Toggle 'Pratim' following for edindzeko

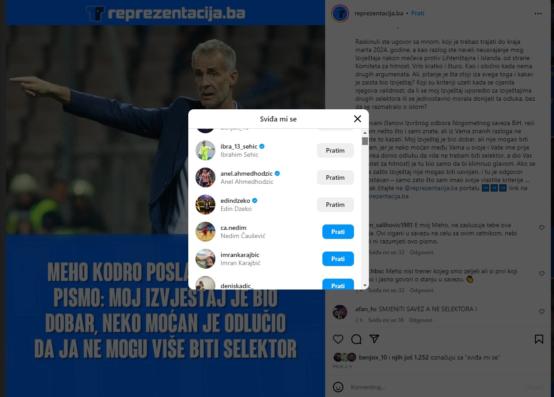tap(335, 205)
